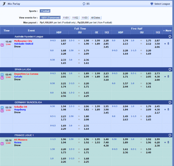Pick AS Monaco 1X2 win odds 1.40
The height and width of the screenshot is (166, 174).
tap(106, 139)
